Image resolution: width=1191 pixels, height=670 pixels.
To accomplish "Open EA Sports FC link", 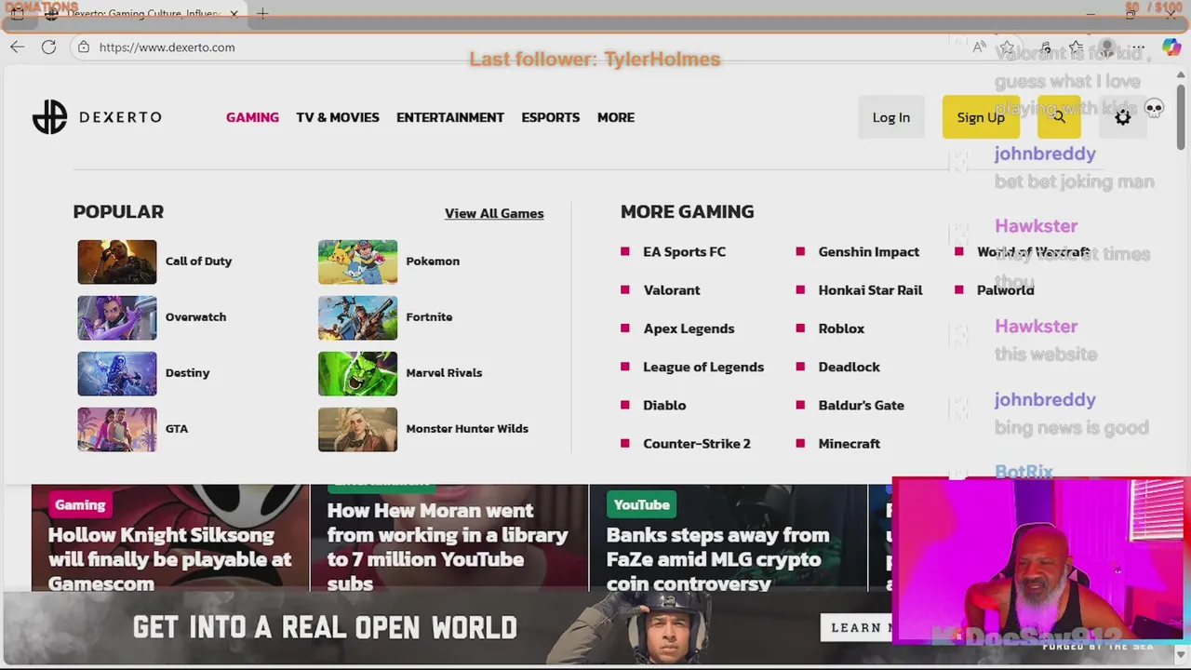I will tap(684, 251).
